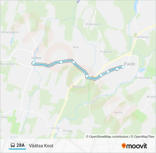
Task: Click the Viraksaare place label
Action: tap(93, 24)
